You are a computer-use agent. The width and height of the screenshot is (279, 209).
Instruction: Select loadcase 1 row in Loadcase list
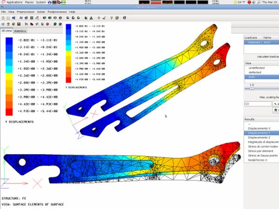(x=261, y=42)
